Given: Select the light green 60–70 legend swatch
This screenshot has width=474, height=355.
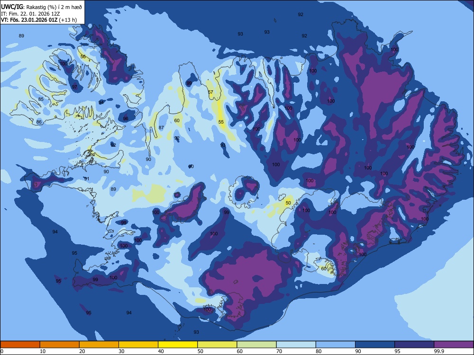Looking at the screenshot, I should (x=256, y=345).
